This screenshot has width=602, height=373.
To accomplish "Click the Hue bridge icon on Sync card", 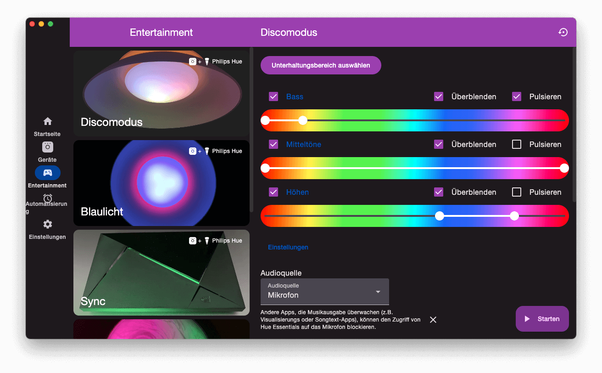I will 193,241.
